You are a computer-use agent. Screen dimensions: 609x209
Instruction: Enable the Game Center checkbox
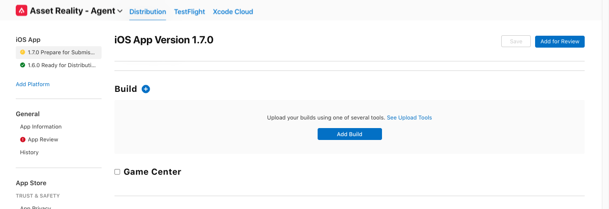(117, 172)
